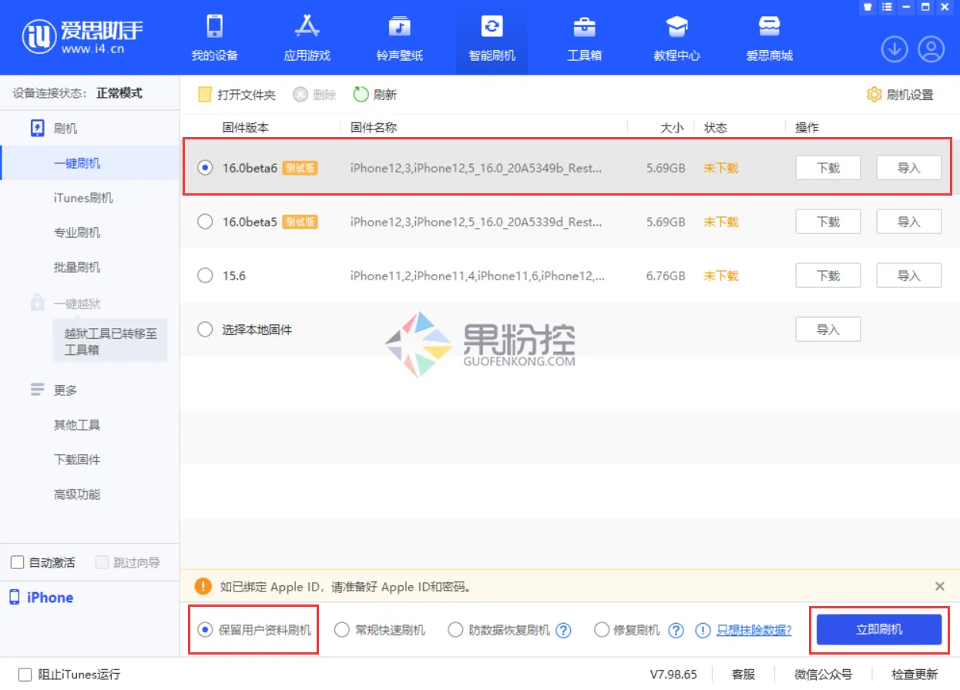Click the download manager circle icon
The height and width of the screenshot is (690, 960).
pyautogui.click(x=894, y=48)
